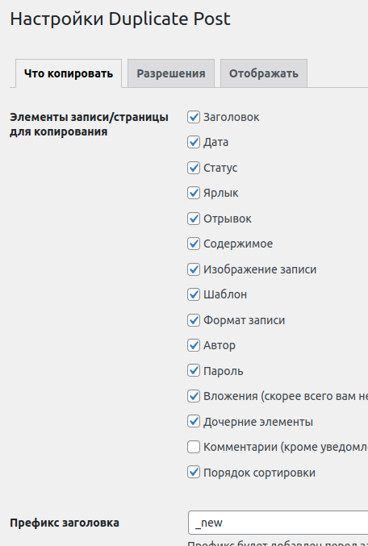Disable the Пароль checkbox
Image resolution: width=368 pixels, height=546 pixels.
[x=194, y=371]
